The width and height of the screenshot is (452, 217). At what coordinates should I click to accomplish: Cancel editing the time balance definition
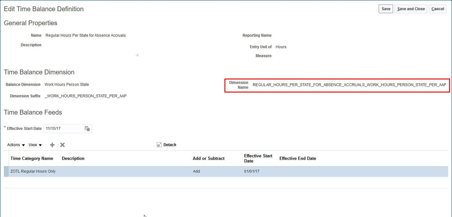pyautogui.click(x=438, y=9)
